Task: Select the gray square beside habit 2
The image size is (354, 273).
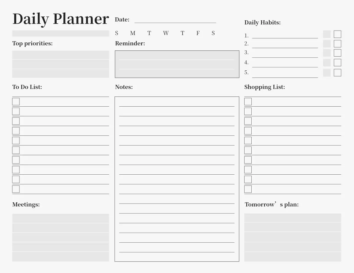Action: (327, 44)
